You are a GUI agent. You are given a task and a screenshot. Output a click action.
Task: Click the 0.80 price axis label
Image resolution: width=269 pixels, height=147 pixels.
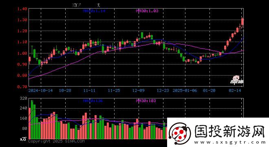click(x=22, y=75)
